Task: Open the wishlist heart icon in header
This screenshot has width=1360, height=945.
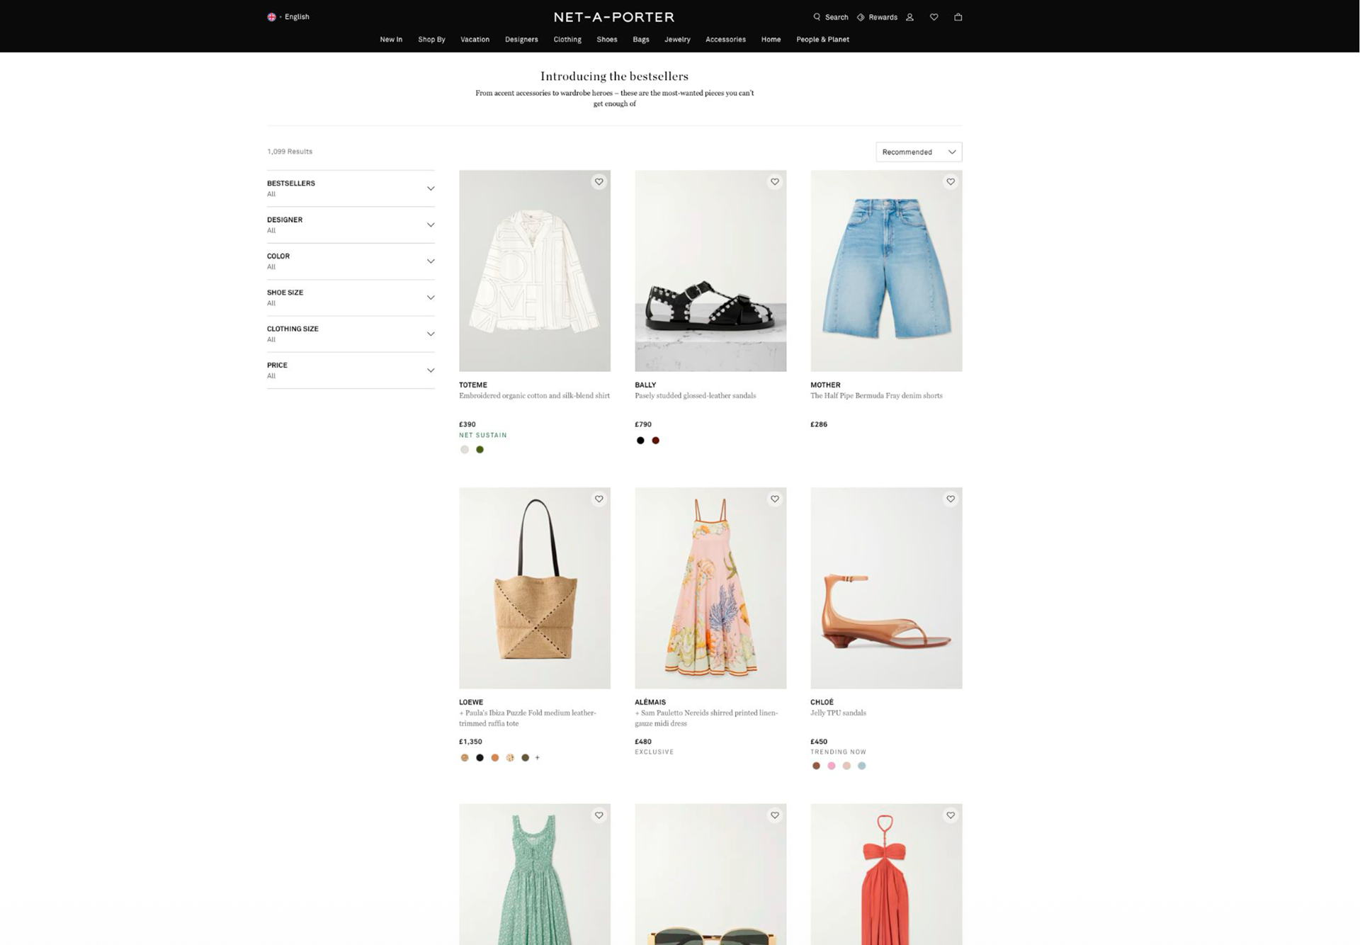Action: coord(934,17)
